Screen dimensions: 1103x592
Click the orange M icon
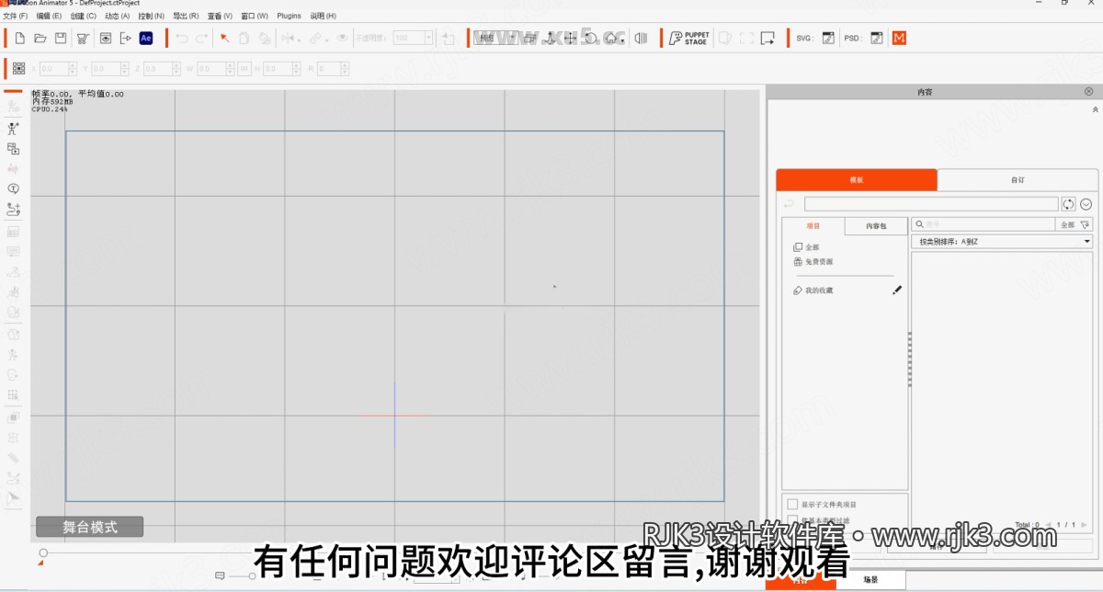point(899,39)
